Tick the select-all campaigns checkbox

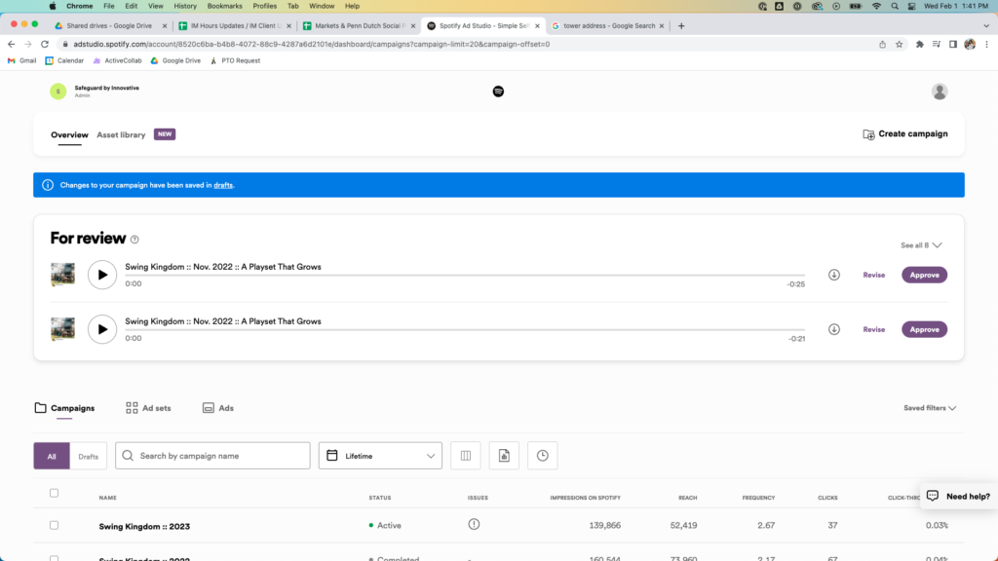(55, 493)
